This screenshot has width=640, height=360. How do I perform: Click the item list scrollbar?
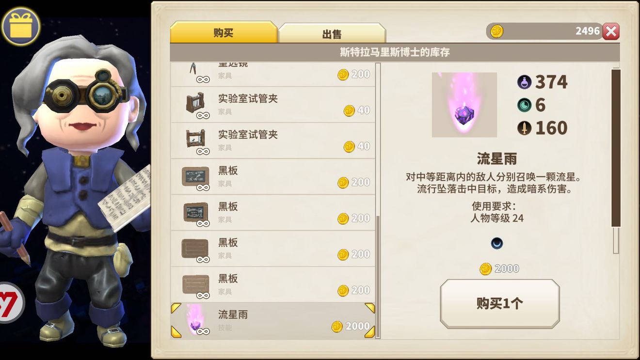coord(378,276)
